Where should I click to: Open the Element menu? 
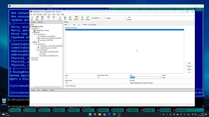[40, 14]
